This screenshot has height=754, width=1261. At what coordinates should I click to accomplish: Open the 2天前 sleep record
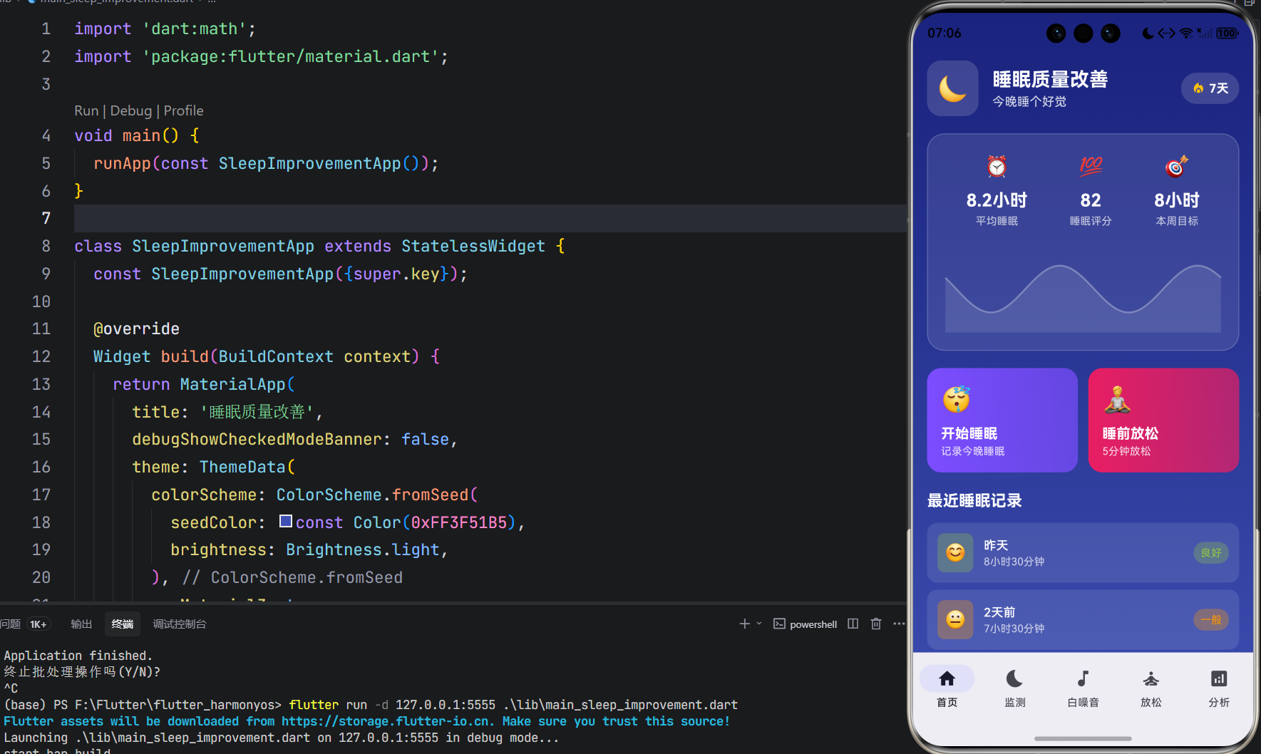[x=1083, y=619]
